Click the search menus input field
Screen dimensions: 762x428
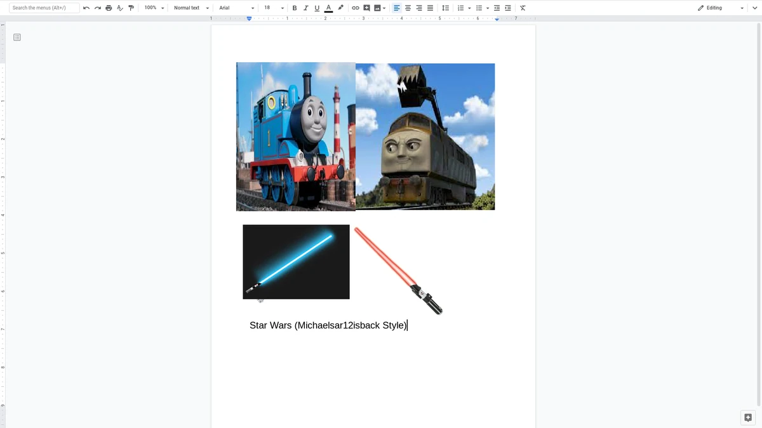coord(43,8)
